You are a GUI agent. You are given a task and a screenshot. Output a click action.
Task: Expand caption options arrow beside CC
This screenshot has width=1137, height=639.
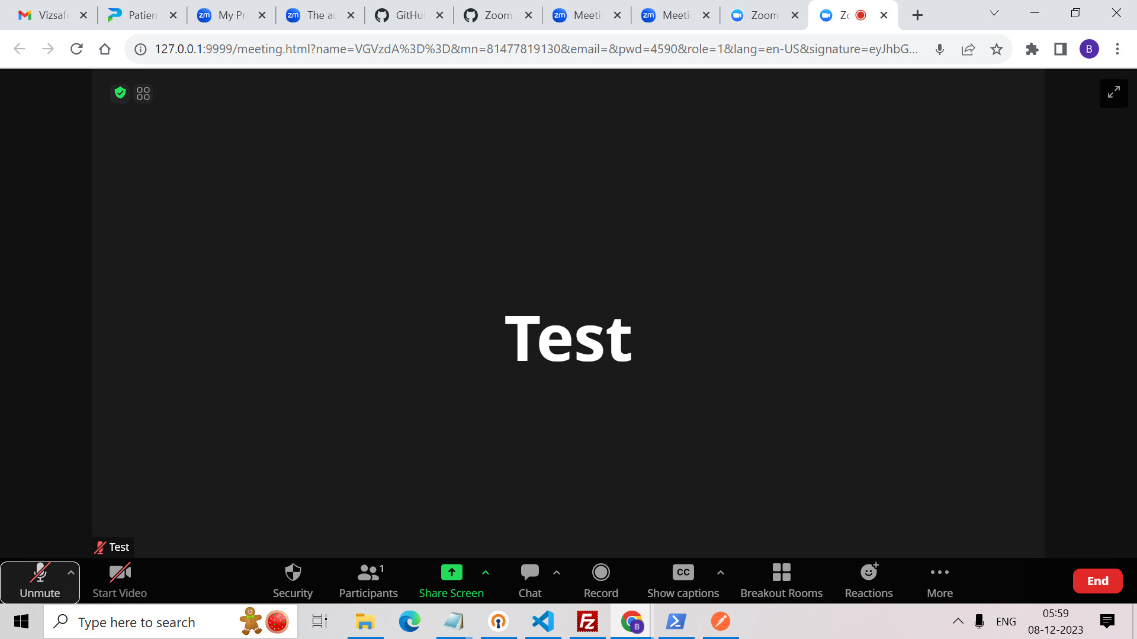pos(720,572)
